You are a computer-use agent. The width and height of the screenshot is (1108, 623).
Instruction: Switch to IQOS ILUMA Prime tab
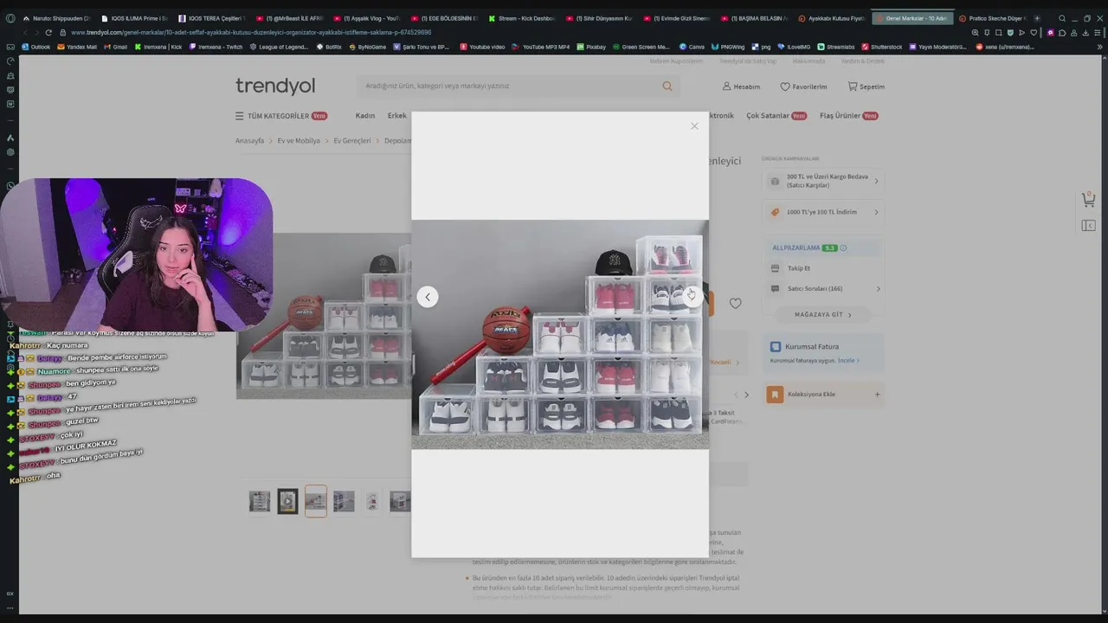[x=134, y=18]
